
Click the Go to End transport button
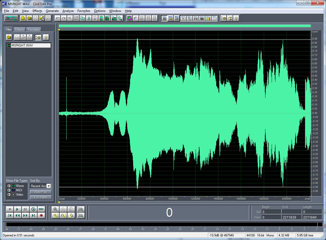pyautogui.click(x=33, y=215)
